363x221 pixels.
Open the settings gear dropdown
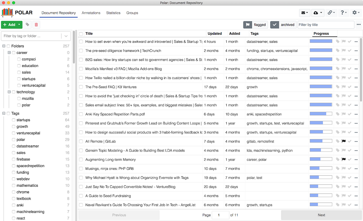tap(356, 12)
